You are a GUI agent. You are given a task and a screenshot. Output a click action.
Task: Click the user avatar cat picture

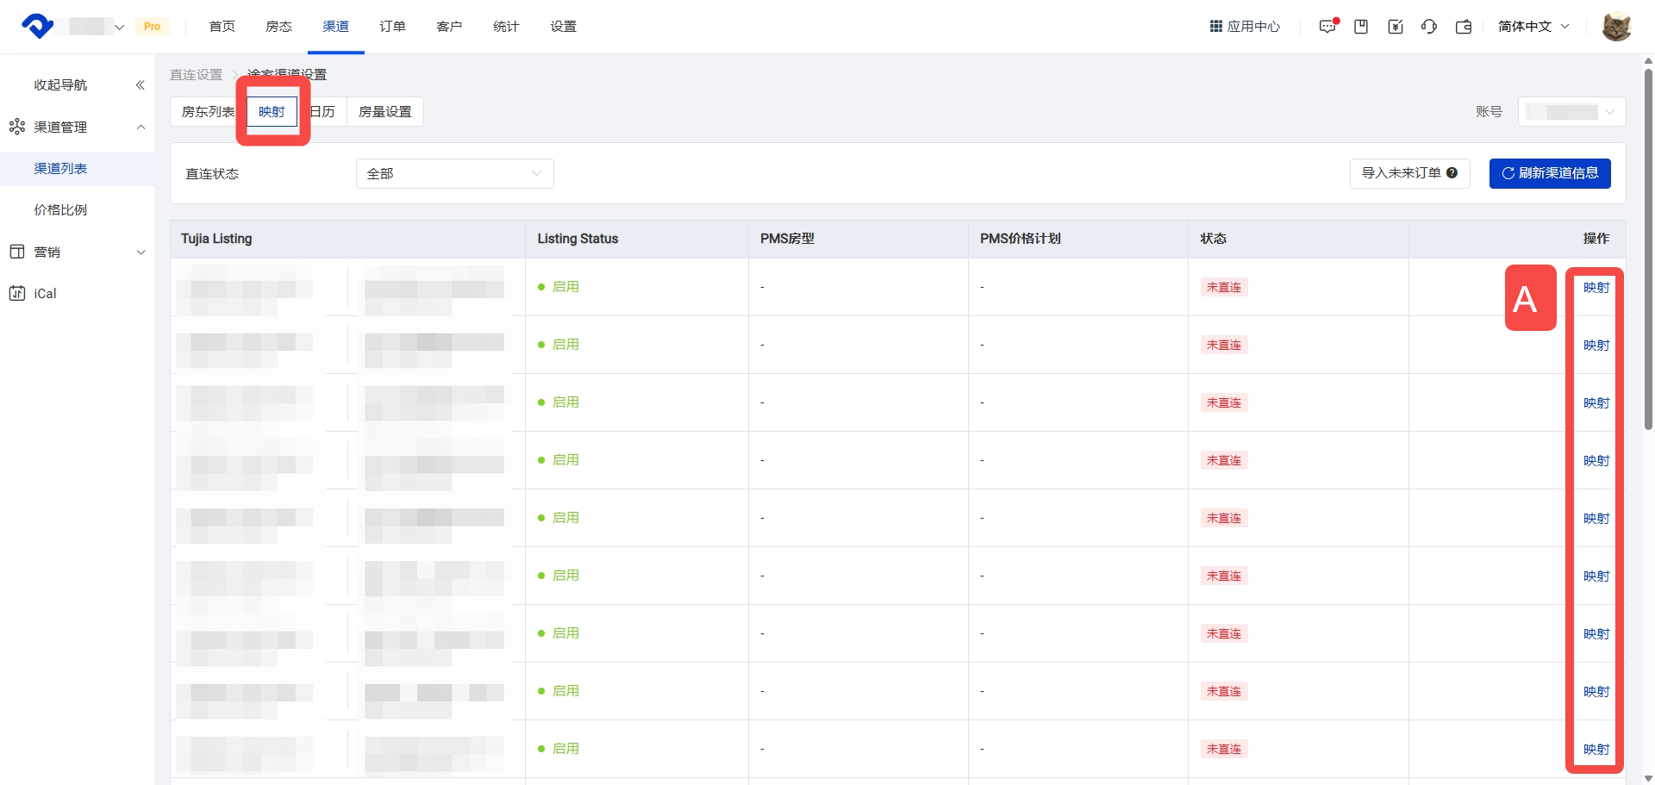[x=1616, y=27]
